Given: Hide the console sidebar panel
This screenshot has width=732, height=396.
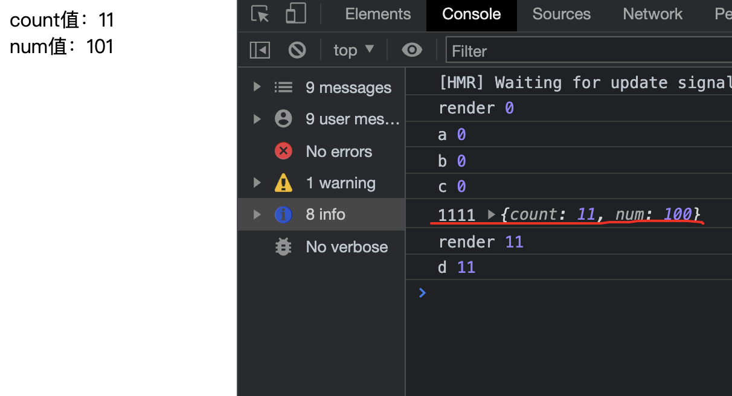Looking at the screenshot, I should pyautogui.click(x=260, y=50).
